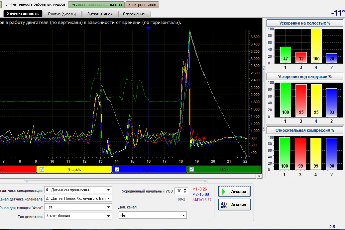This screenshot has height=230, width=345.
Task: Open the Датчик синхронизации channel dropdown
Action: click(78, 190)
